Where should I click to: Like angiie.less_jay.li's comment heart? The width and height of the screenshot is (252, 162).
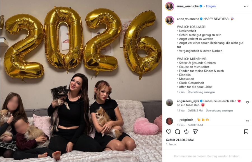pyautogui.click(x=248, y=102)
